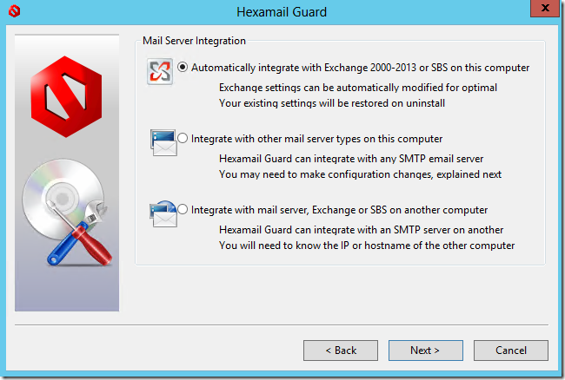Click the red Hexamail hexagon logo
The width and height of the screenshot is (565, 380).
click(66, 96)
